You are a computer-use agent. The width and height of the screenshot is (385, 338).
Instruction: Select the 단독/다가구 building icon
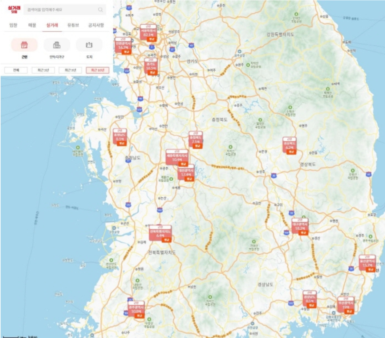pyautogui.click(x=57, y=45)
